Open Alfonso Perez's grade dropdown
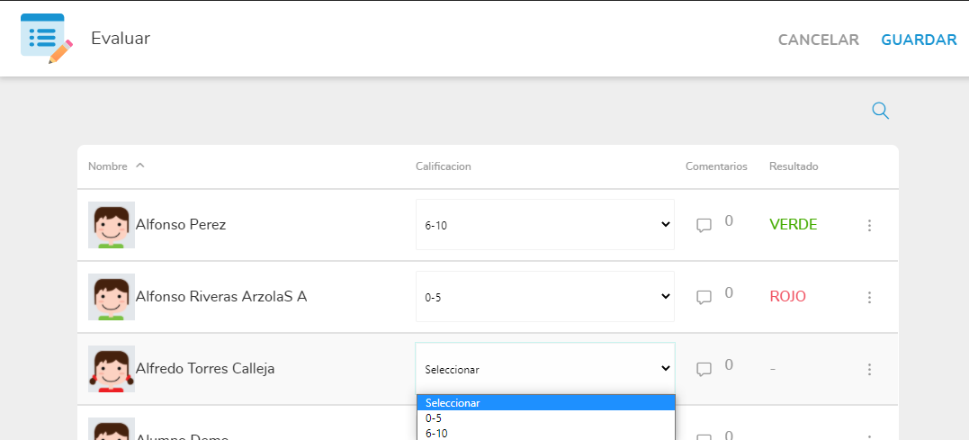This screenshot has width=969, height=440. pyautogui.click(x=544, y=225)
